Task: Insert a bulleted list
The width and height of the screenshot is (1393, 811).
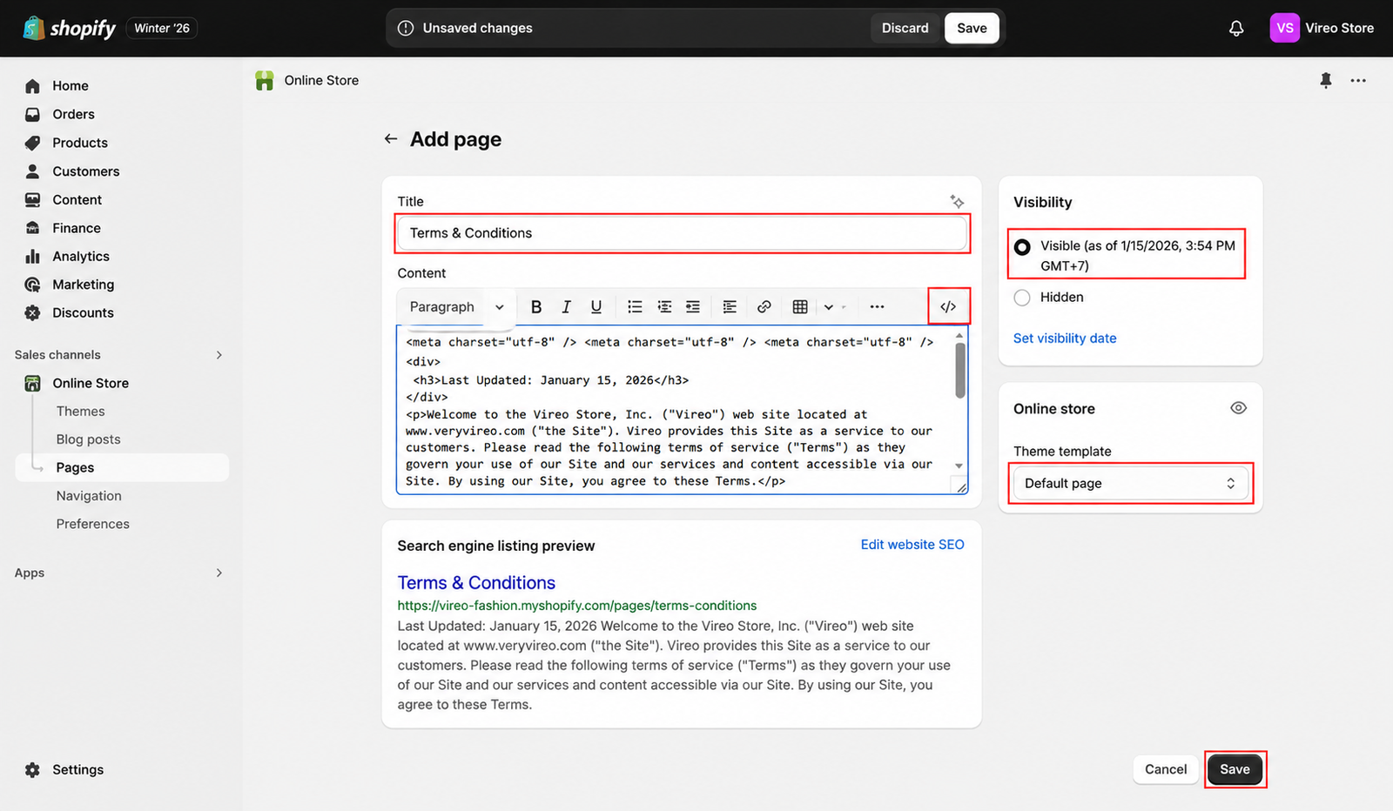Action: pos(635,306)
